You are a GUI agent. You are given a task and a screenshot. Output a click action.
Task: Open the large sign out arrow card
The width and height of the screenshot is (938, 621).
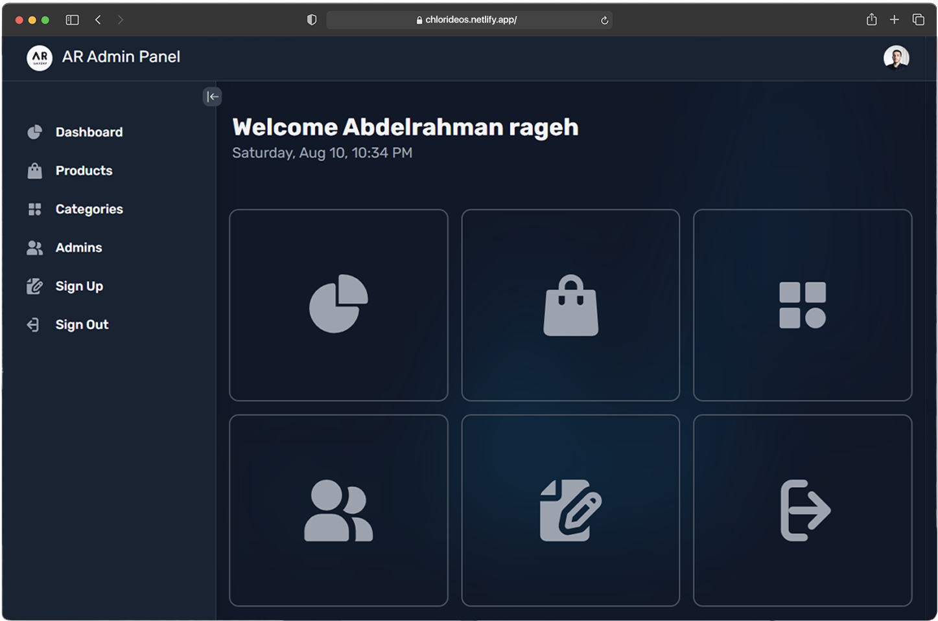803,510
